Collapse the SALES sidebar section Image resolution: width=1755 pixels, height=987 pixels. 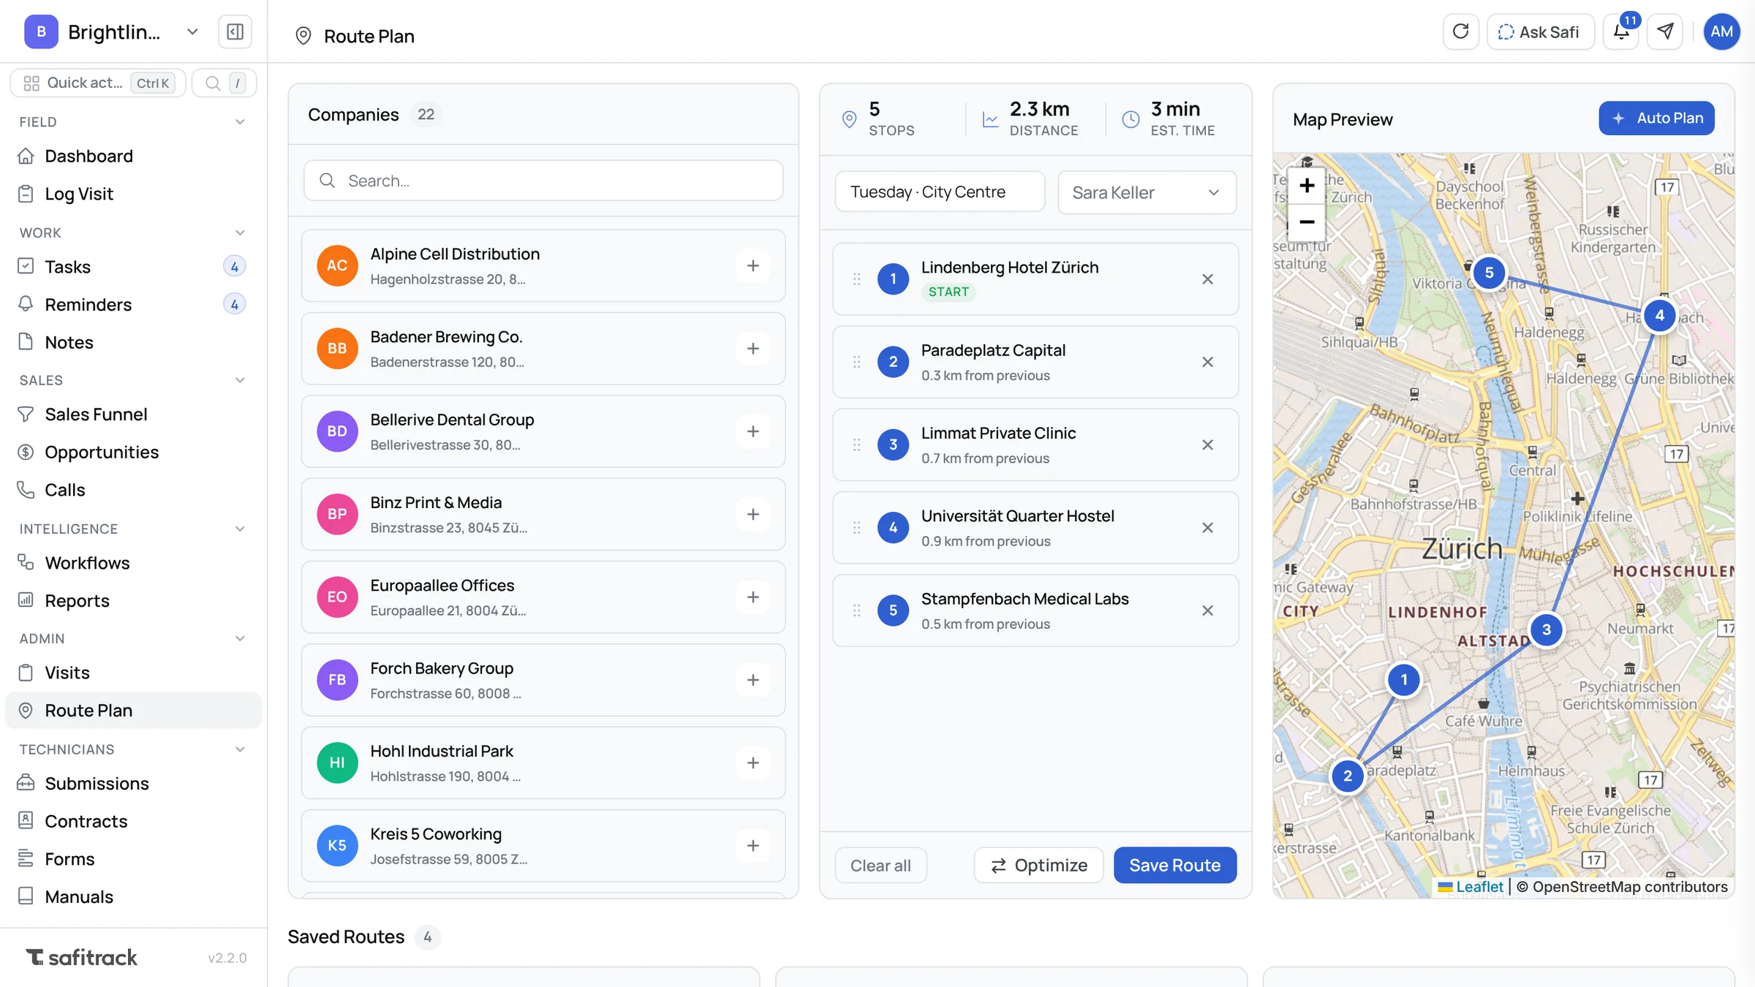[x=240, y=380]
